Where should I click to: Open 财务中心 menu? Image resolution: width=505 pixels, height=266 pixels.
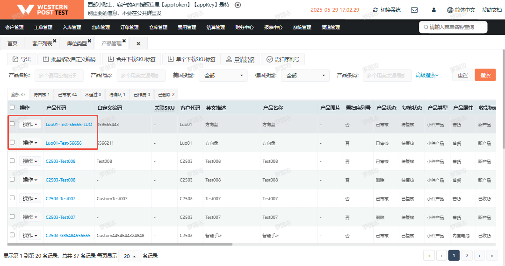click(245, 28)
